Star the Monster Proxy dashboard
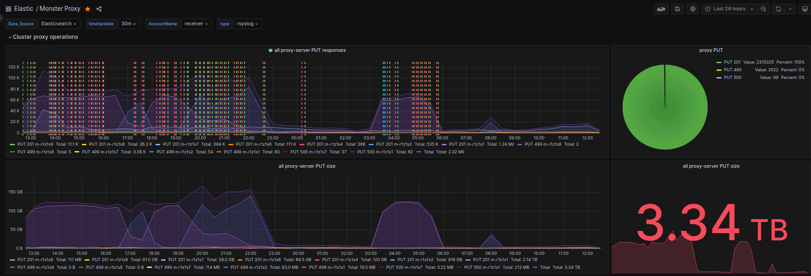The height and width of the screenshot is (276, 811). [x=88, y=9]
